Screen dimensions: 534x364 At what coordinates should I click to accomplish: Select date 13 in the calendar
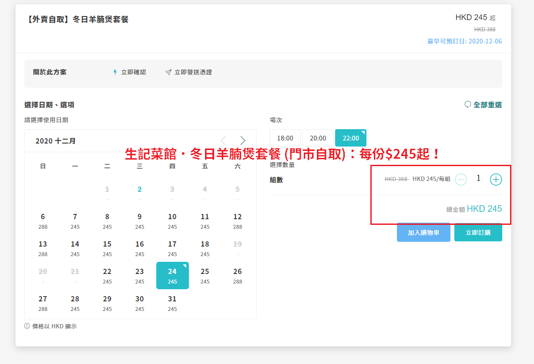[x=43, y=248]
